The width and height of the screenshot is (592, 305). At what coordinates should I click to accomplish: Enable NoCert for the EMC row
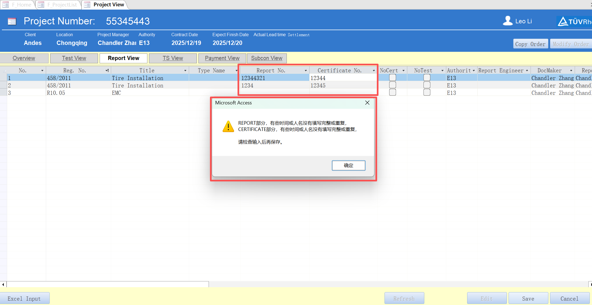pyautogui.click(x=392, y=92)
